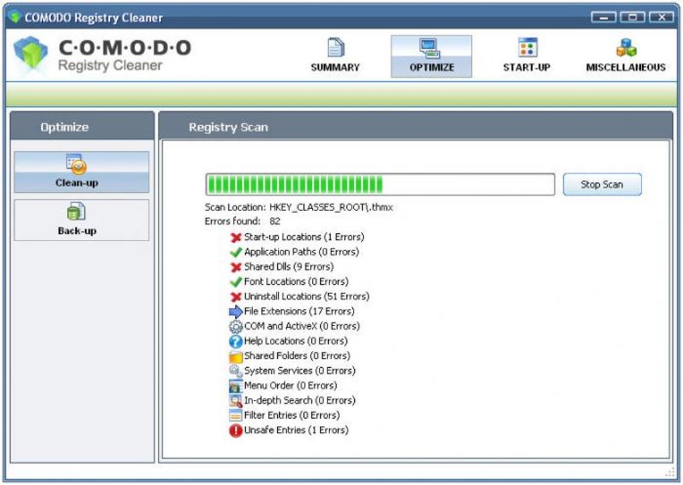
Task: Select 'Shared Dlls (9 Errors)' text
Action: coord(289,267)
